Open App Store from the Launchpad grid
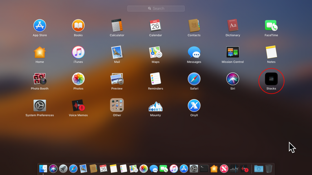312x175 pixels. 40,25
